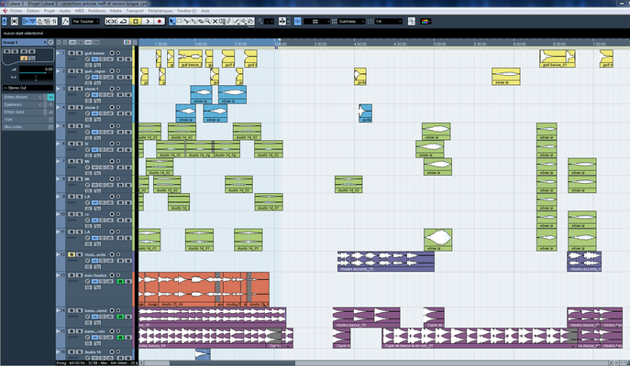Toggle the Inspector visibility button in toolbar
Viewport: 630px width, 366px height.
(26, 21)
